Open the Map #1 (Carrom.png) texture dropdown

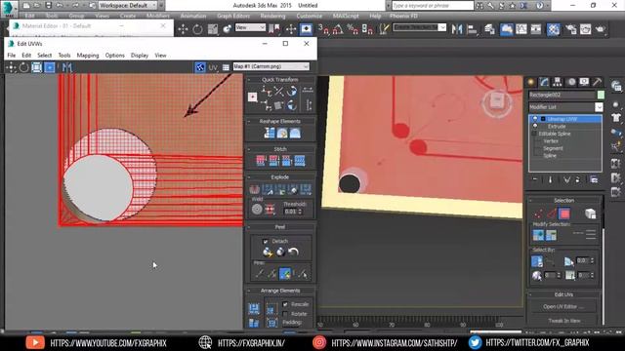tap(271, 66)
